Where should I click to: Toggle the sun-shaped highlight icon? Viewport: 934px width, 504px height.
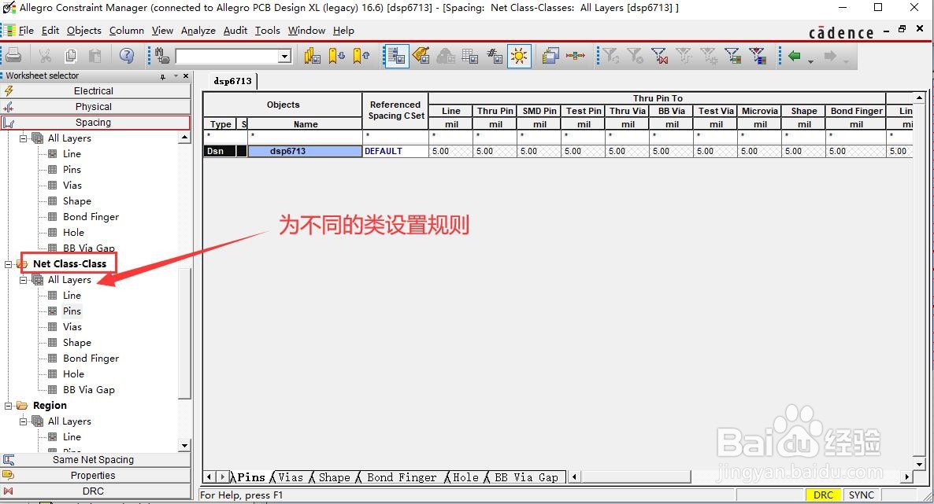click(519, 56)
